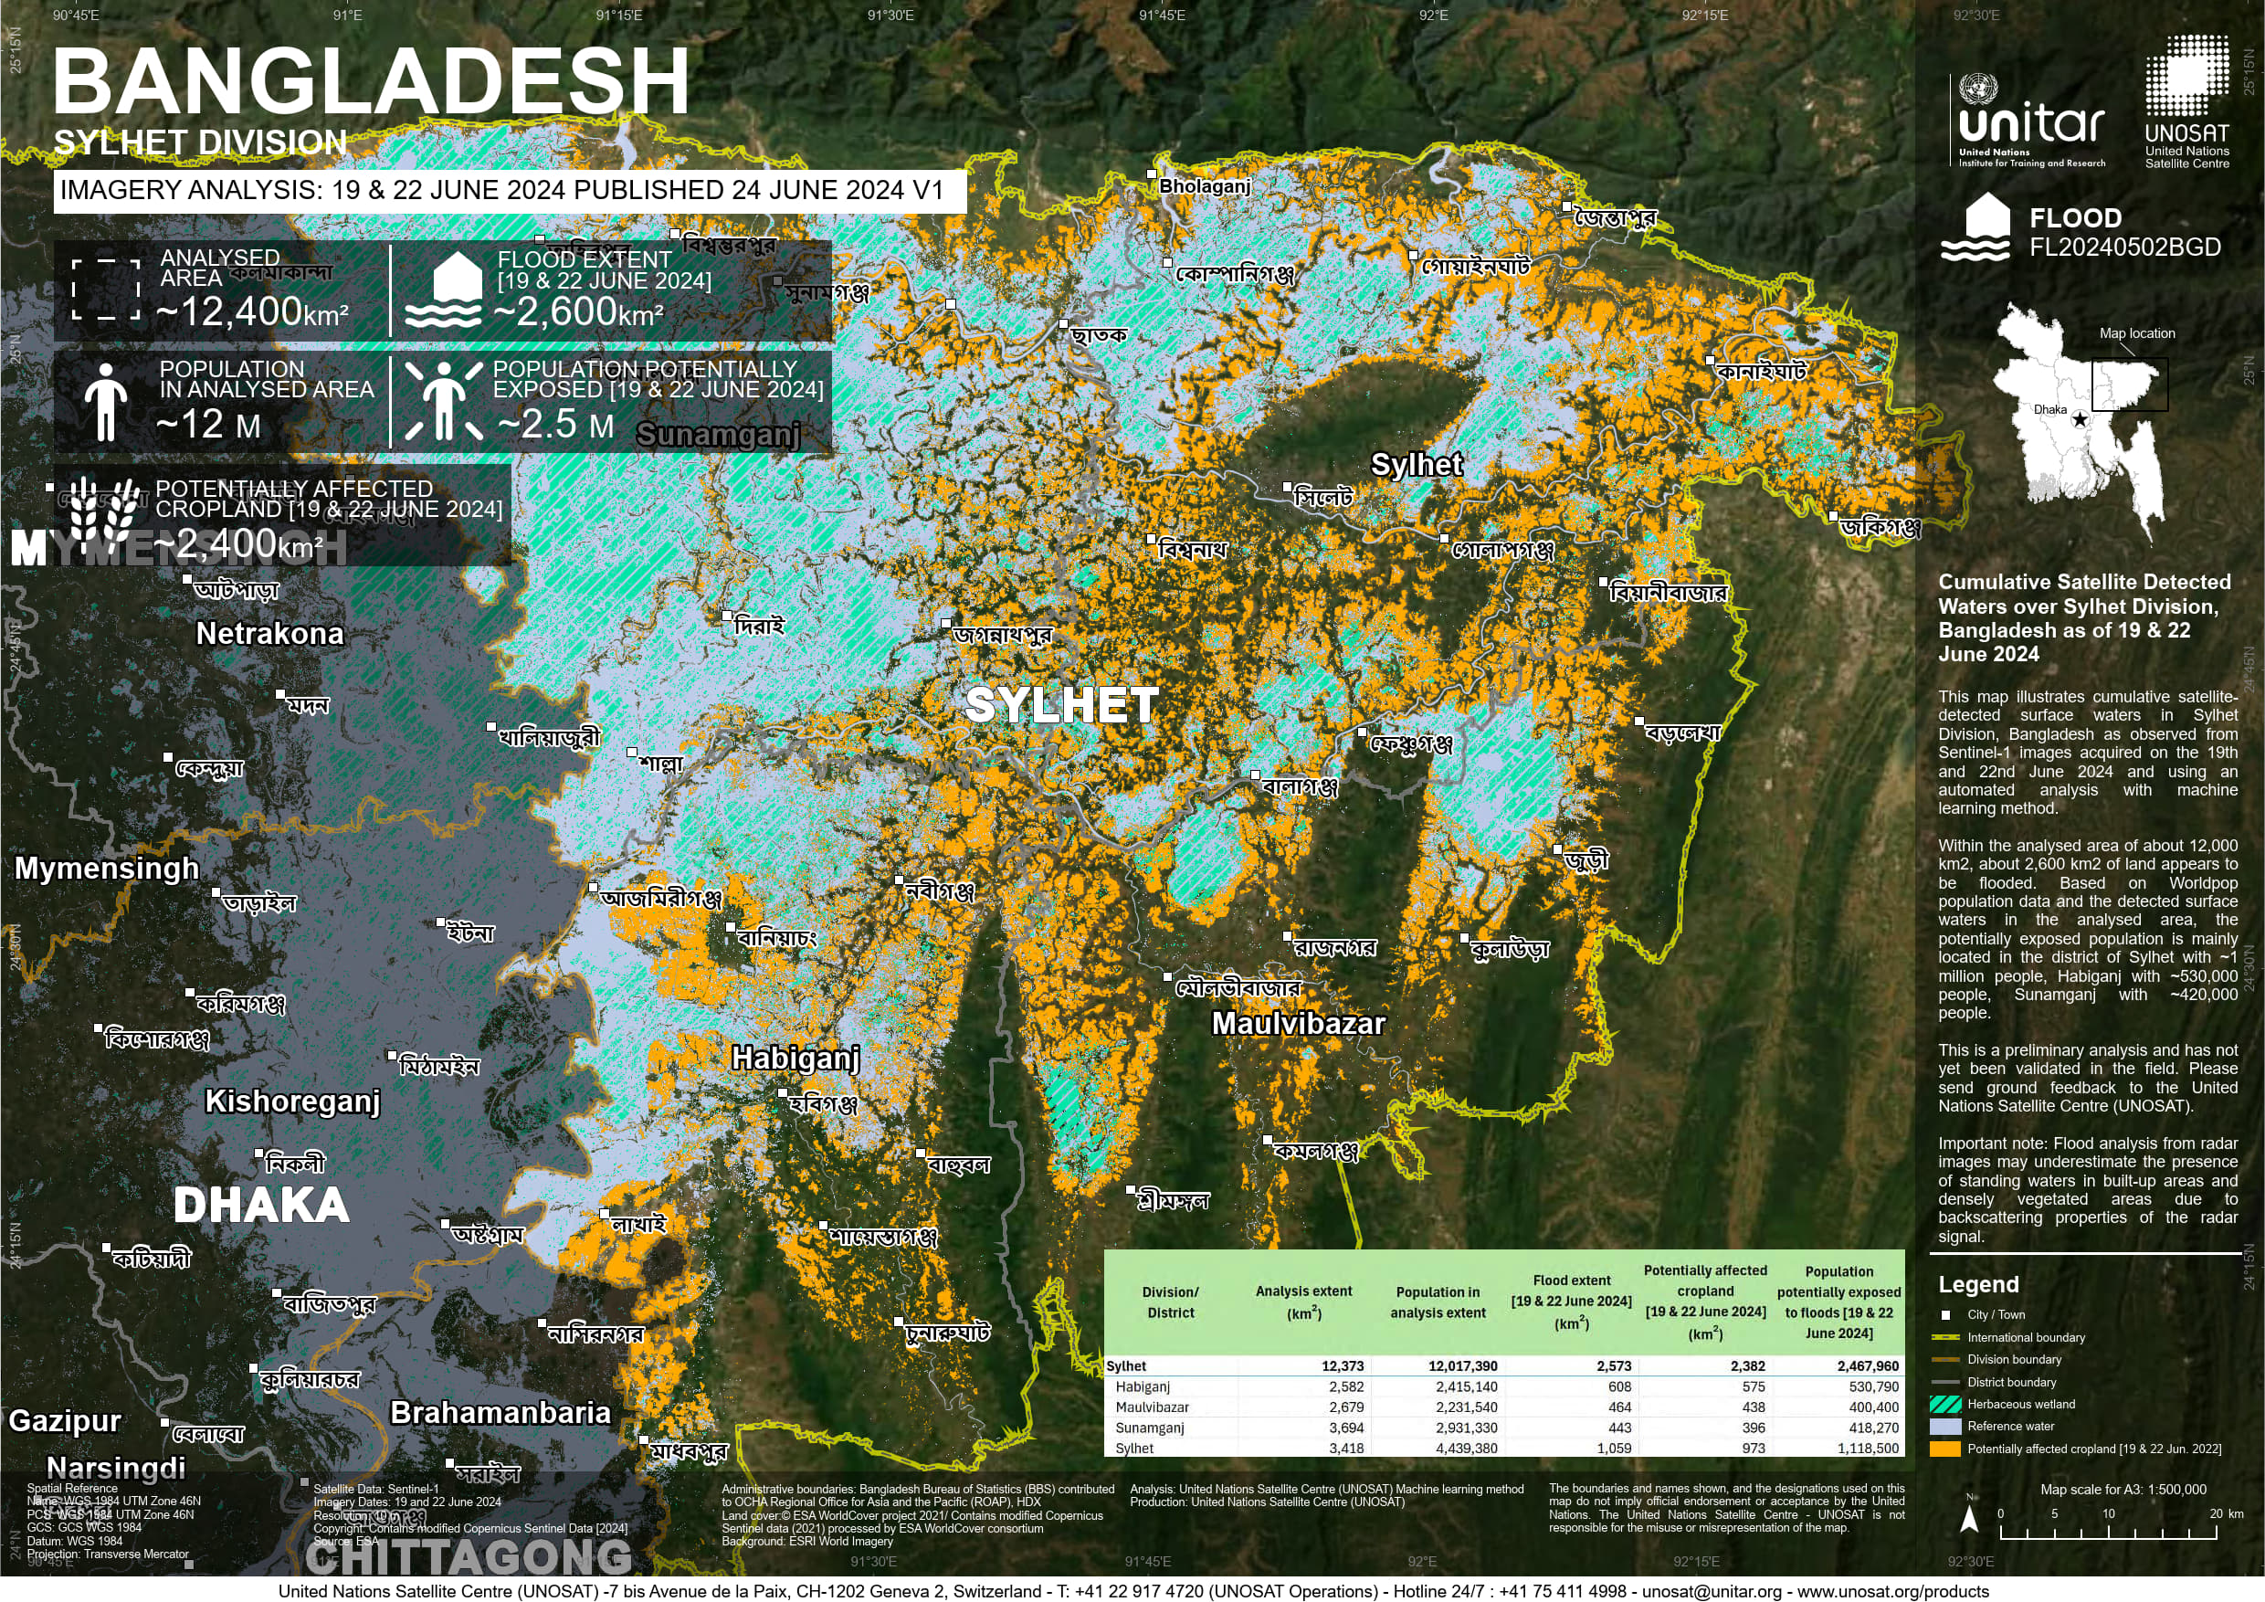Click the Flood extent table column header

coord(1571,1302)
